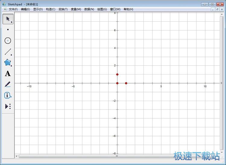Close the inner document 未命名1
The width and height of the screenshot is (226, 165).
(x=222, y=9)
